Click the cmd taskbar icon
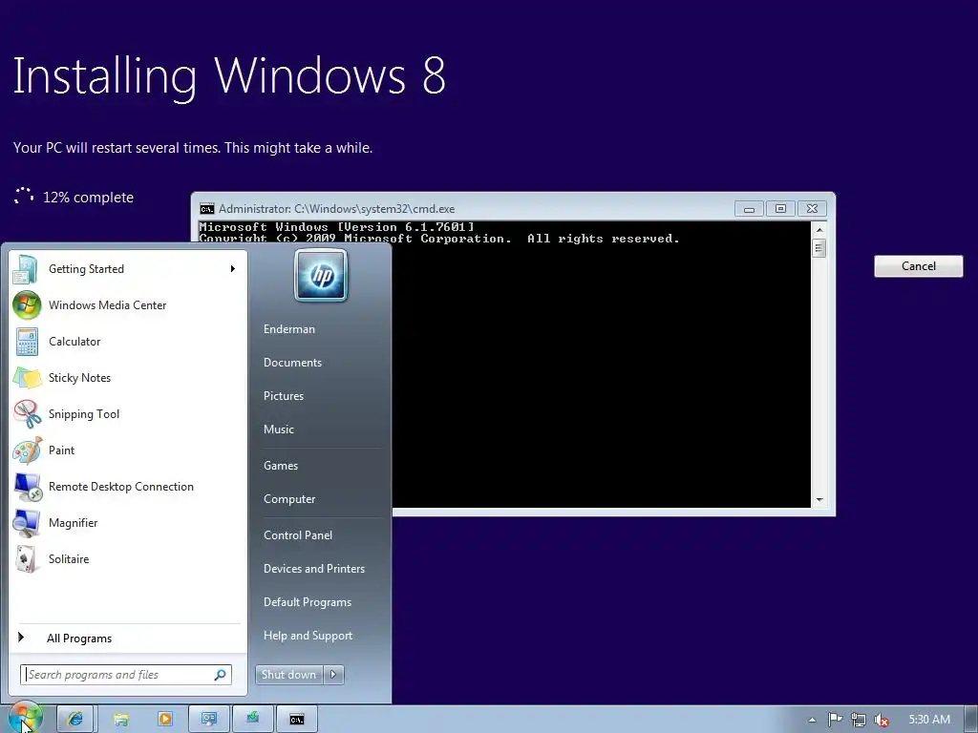 pos(297,720)
